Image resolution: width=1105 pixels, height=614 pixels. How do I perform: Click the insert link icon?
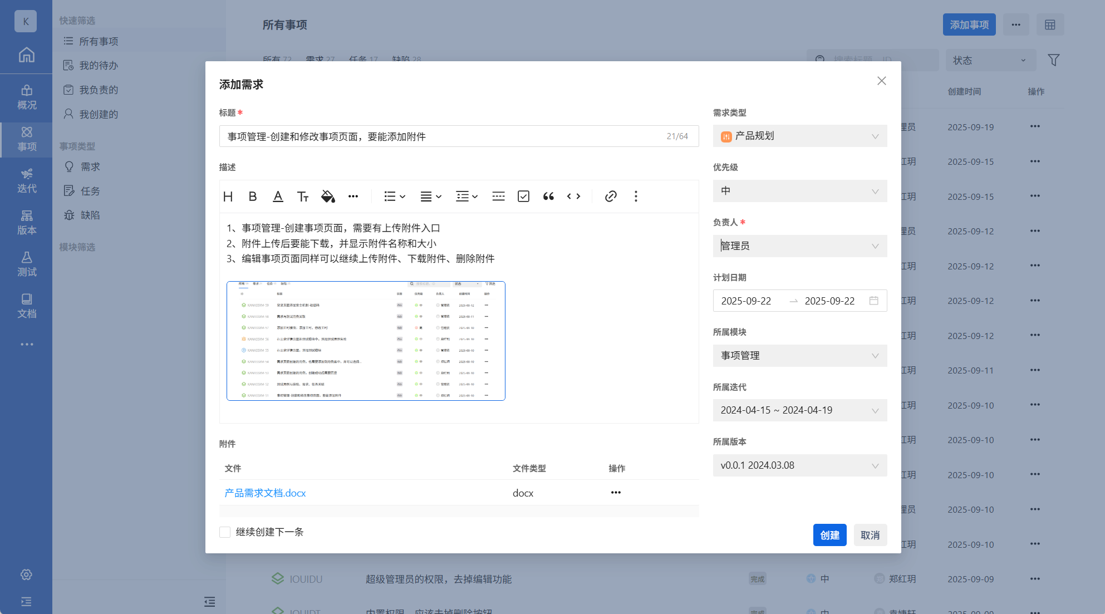pos(611,197)
